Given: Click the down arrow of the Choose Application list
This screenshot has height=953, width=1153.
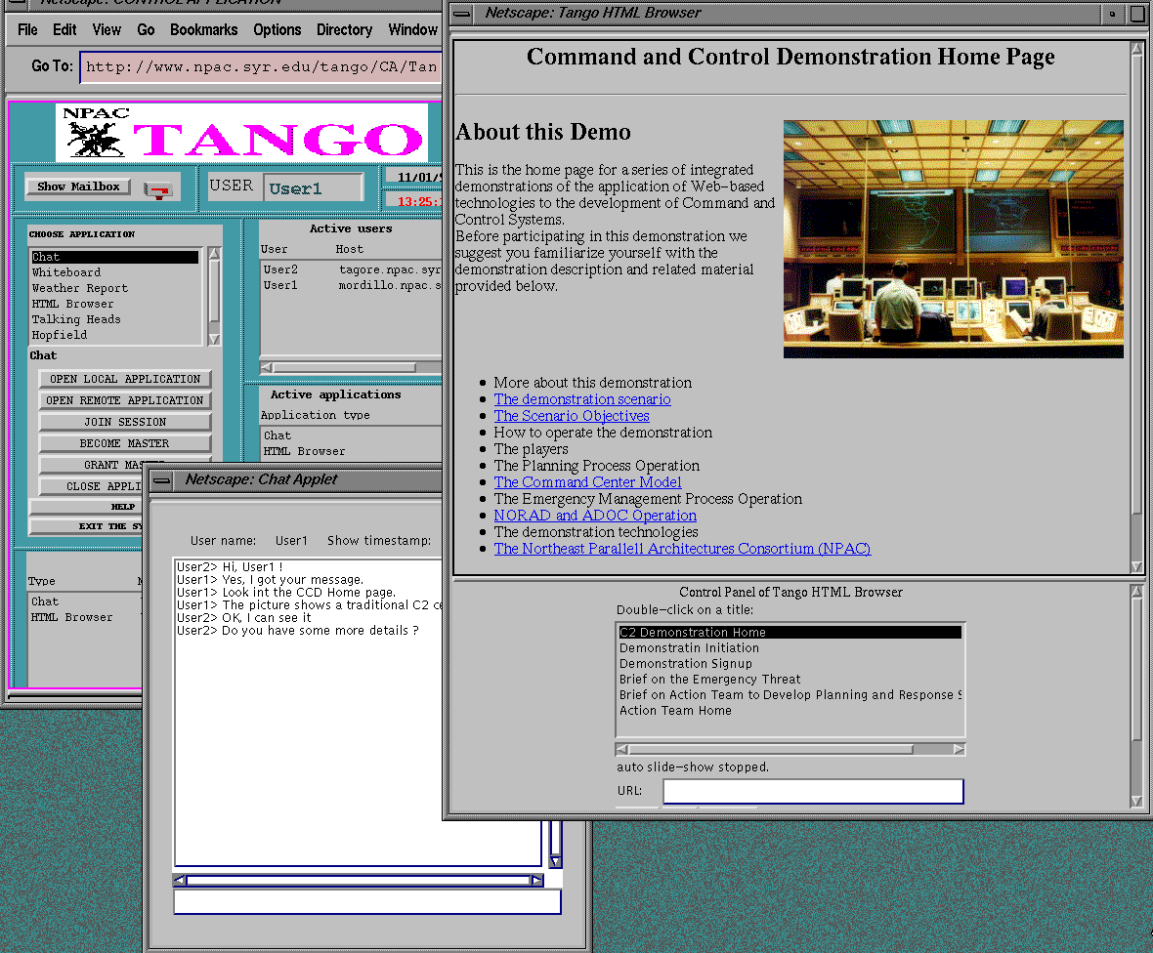Looking at the screenshot, I should click(214, 340).
